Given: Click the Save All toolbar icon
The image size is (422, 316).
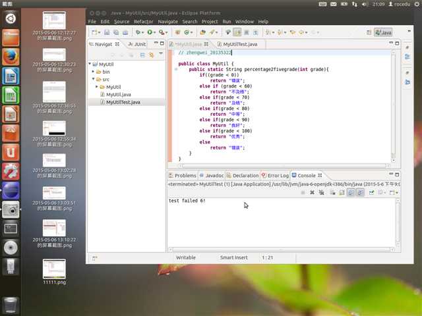Looking at the screenshot, I should coord(116,32).
